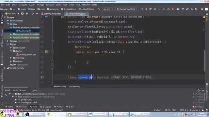This screenshot has height=117, width=209.
Task: Click the project panel settings gear icon
Action: coord(33,14)
